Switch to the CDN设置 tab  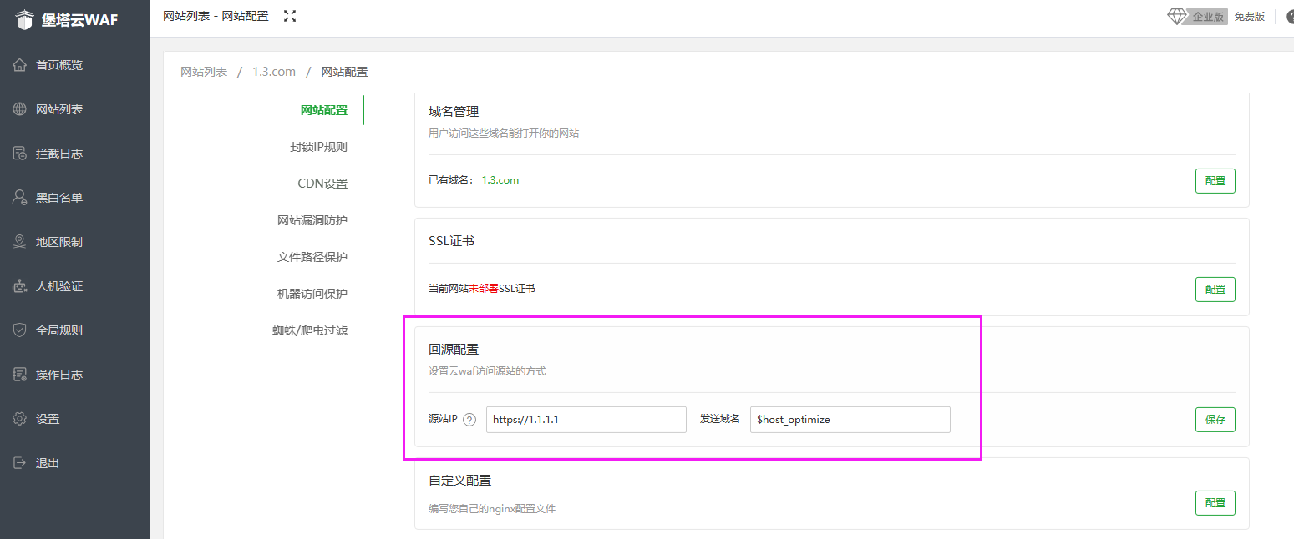322,184
